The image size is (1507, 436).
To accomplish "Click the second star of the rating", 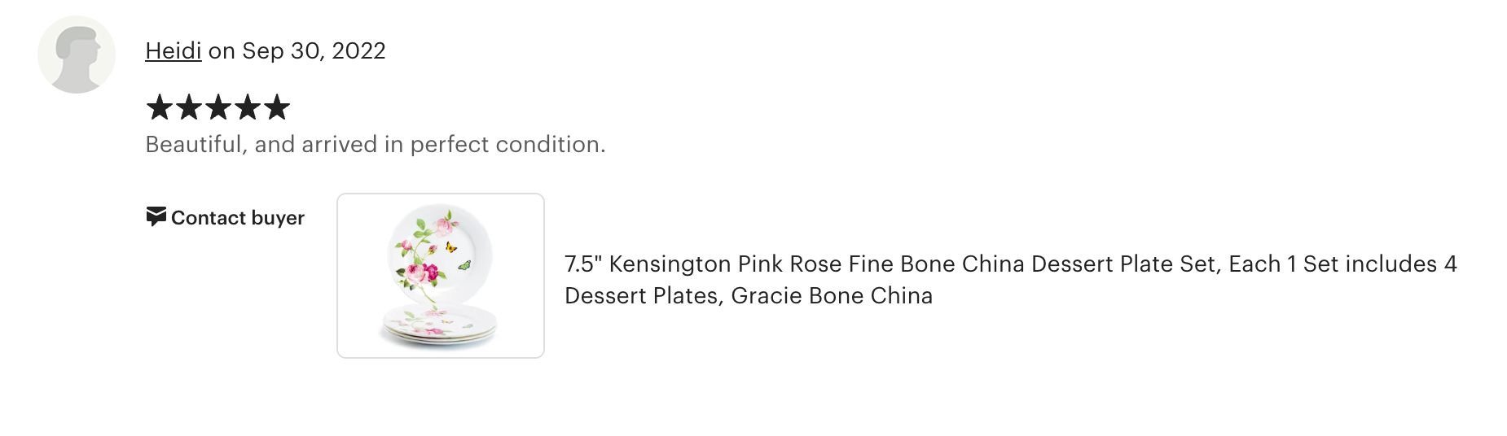I will [x=189, y=107].
